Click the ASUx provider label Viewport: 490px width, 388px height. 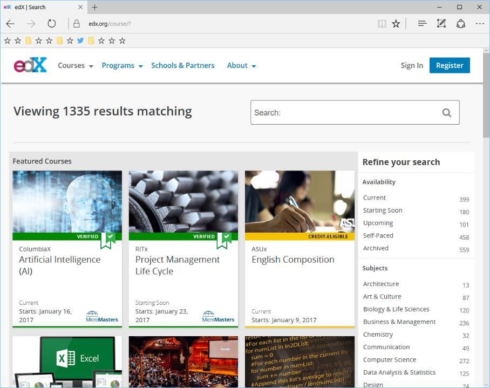coord(259,249)
